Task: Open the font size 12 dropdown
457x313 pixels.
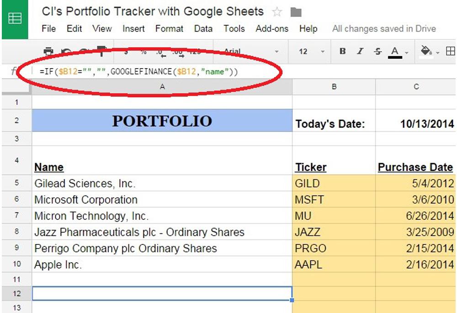Action: (x=311, y=52)
